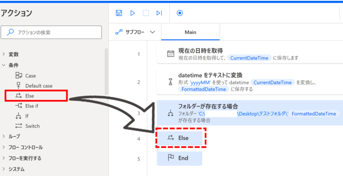Select the Main tab
343x176 pixels.
click(x=190, y=32)
